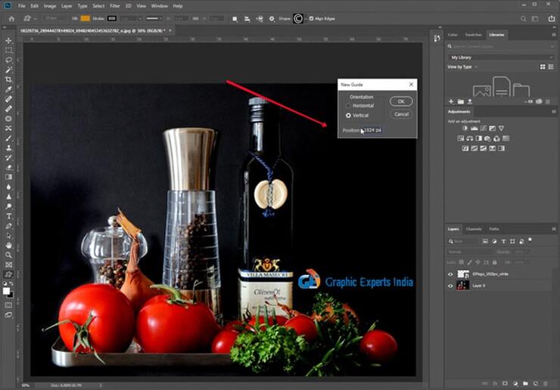Select the Lasso tool
The image size is (560, 390).
(9, 60)
